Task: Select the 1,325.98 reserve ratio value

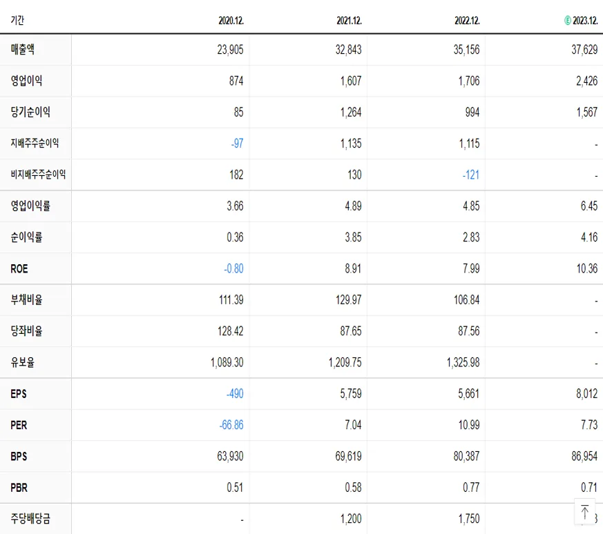Action: (463, 363)
